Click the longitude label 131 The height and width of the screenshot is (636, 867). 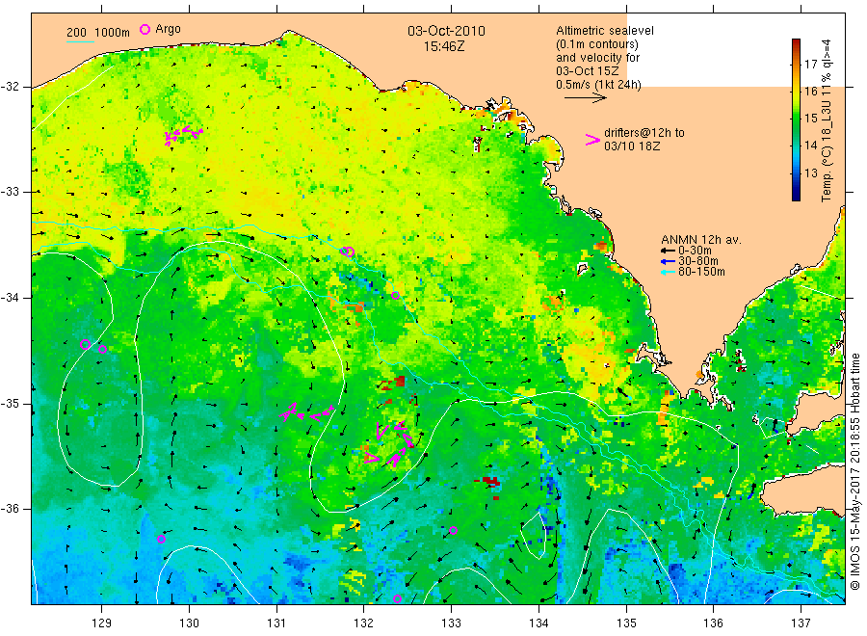(276, 623)
